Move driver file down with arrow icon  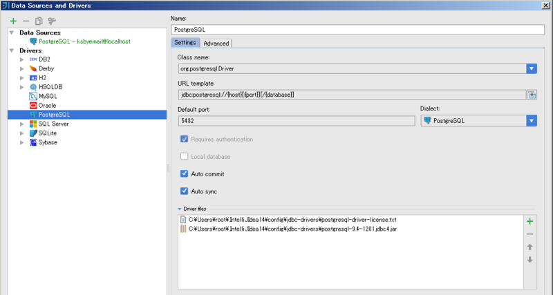529,260
